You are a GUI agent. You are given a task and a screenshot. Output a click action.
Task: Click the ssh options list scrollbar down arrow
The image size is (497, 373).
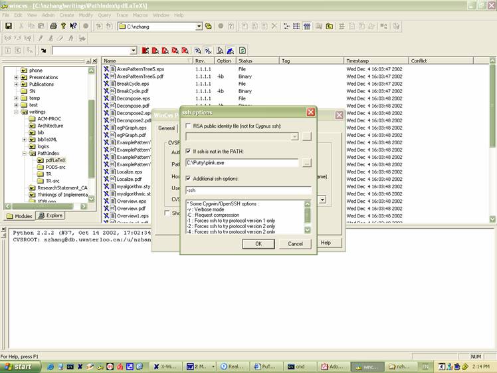tap(307, 230)
